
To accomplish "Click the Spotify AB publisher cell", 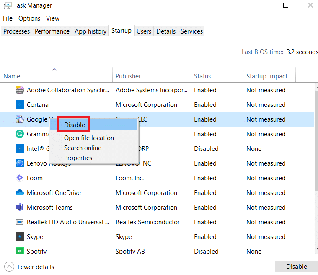I will 130,251.
